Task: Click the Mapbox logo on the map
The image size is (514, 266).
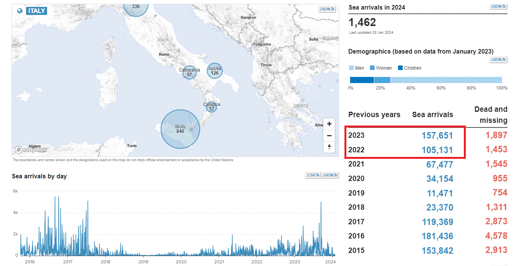Action: [x=31, y=150]
